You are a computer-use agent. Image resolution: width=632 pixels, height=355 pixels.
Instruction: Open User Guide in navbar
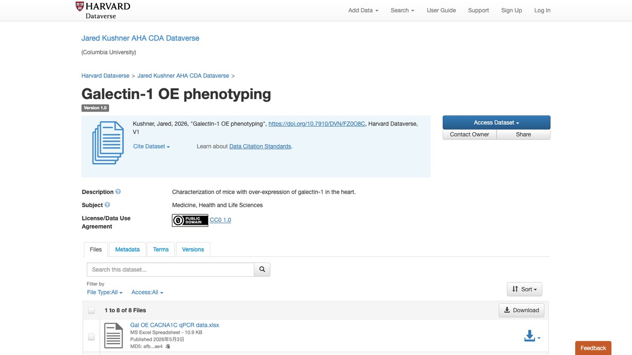441,10
